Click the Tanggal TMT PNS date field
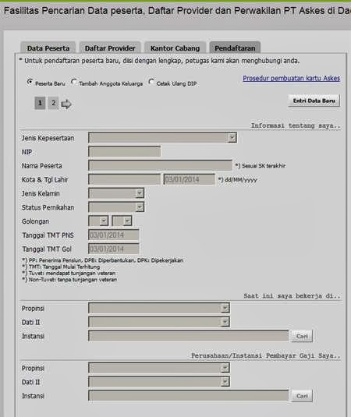The width and height of the screenshot is (351, 417). pos(114,235)
